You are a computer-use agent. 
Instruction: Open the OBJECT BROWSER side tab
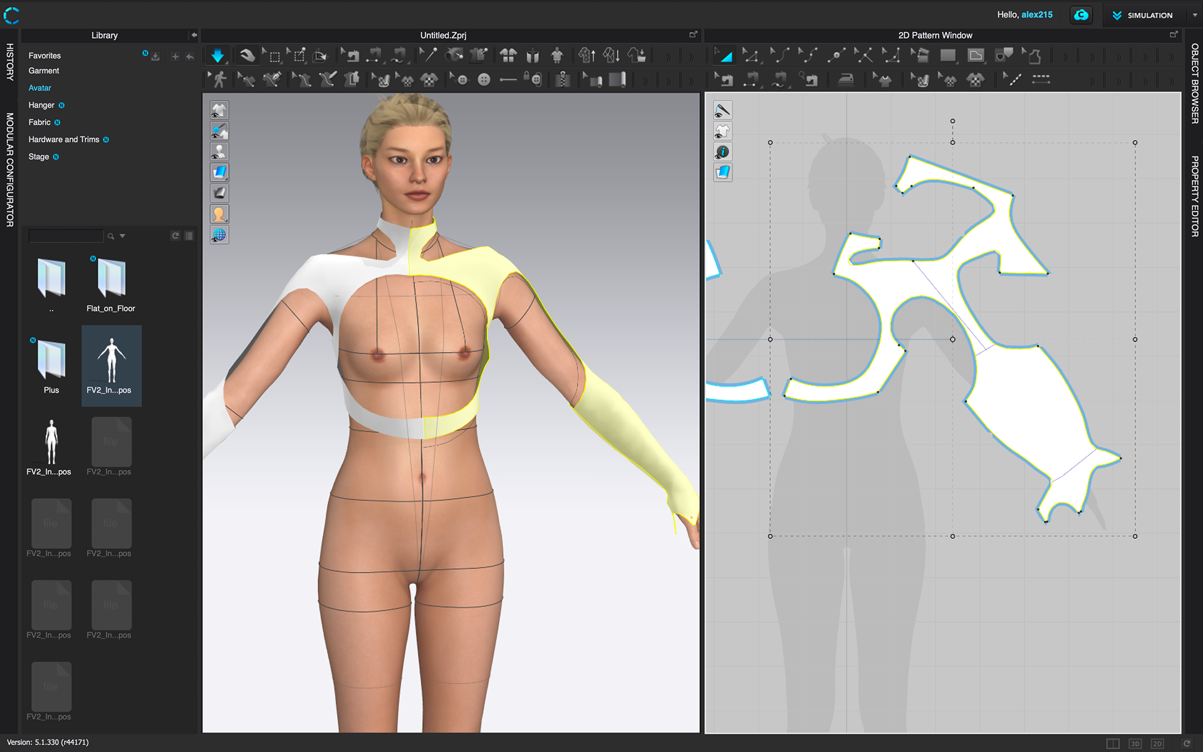click(x=1194, y=83)
